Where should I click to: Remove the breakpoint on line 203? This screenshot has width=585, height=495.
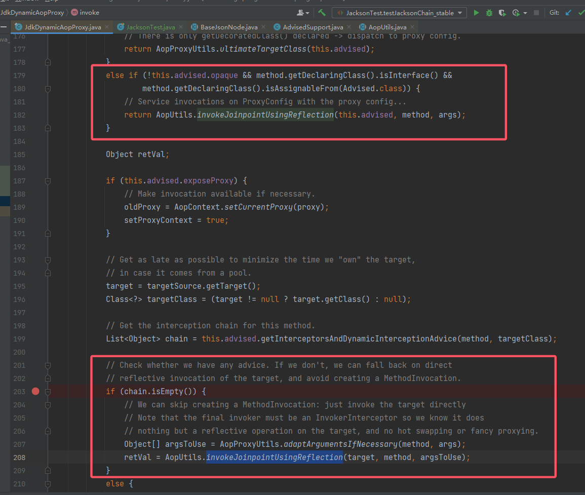(x=35, y=391)
